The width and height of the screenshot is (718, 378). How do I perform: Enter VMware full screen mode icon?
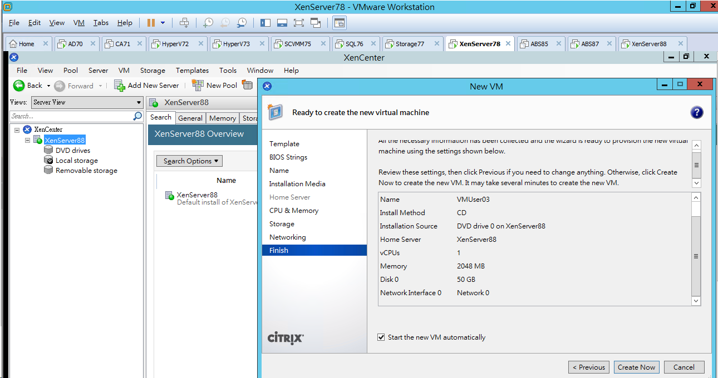tap(299, 23)
